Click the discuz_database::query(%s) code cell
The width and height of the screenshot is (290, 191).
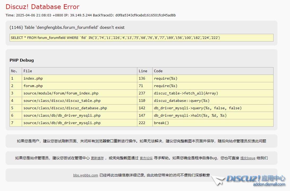[213, 101]
